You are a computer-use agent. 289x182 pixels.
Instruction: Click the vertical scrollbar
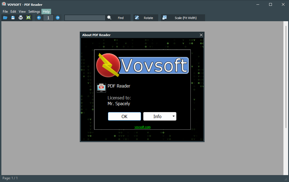click(286, 77)
